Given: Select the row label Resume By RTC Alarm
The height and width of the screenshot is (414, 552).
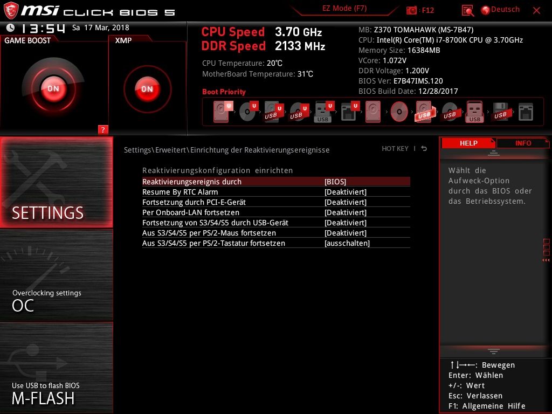Looking at the screenshot, I should [x=180, y=192].
